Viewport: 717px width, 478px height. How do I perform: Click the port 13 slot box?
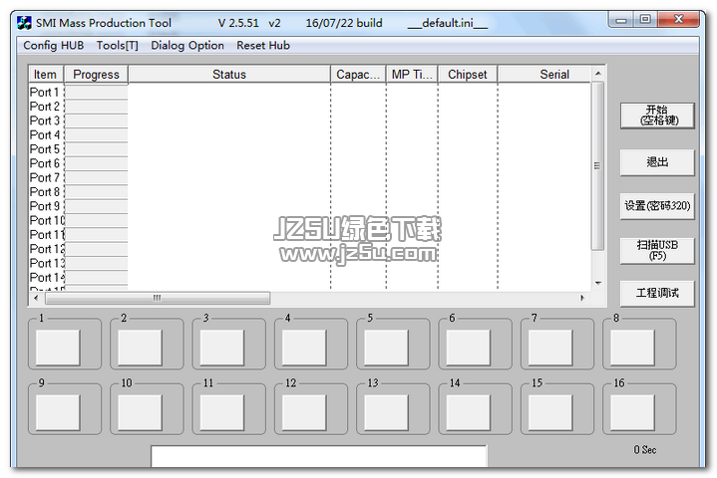[x=386, y=412]
